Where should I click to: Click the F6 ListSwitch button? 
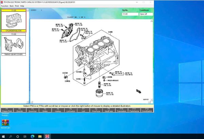pos(71,110)
